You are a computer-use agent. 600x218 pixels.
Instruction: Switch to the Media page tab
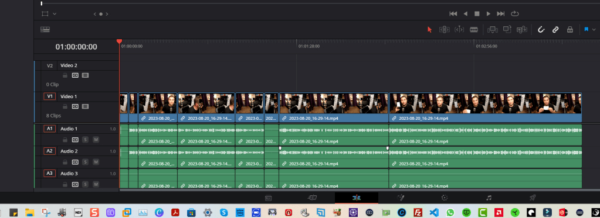coord(269,198)
